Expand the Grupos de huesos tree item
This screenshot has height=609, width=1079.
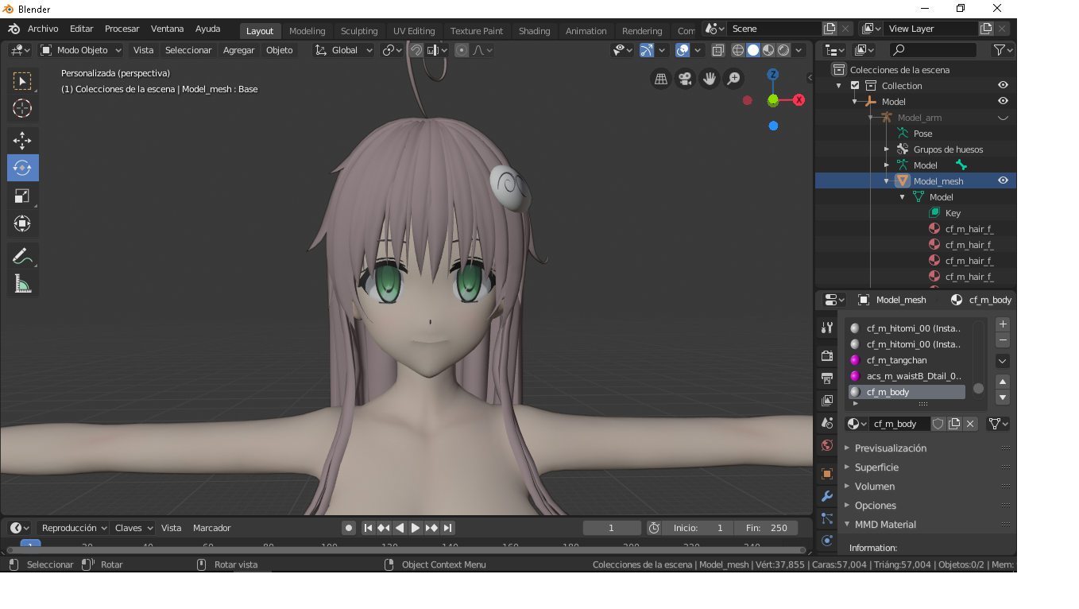coord(887,149)
